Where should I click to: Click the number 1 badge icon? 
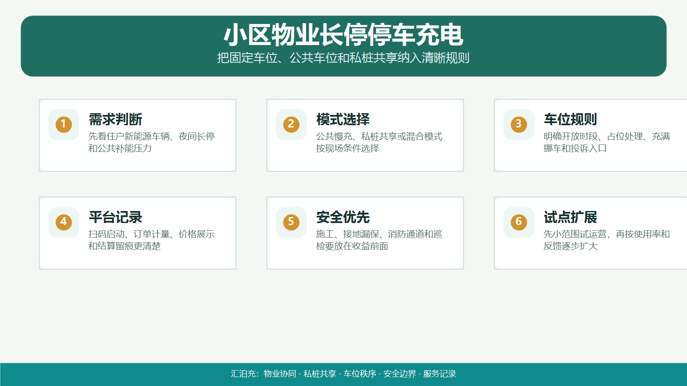64,124
